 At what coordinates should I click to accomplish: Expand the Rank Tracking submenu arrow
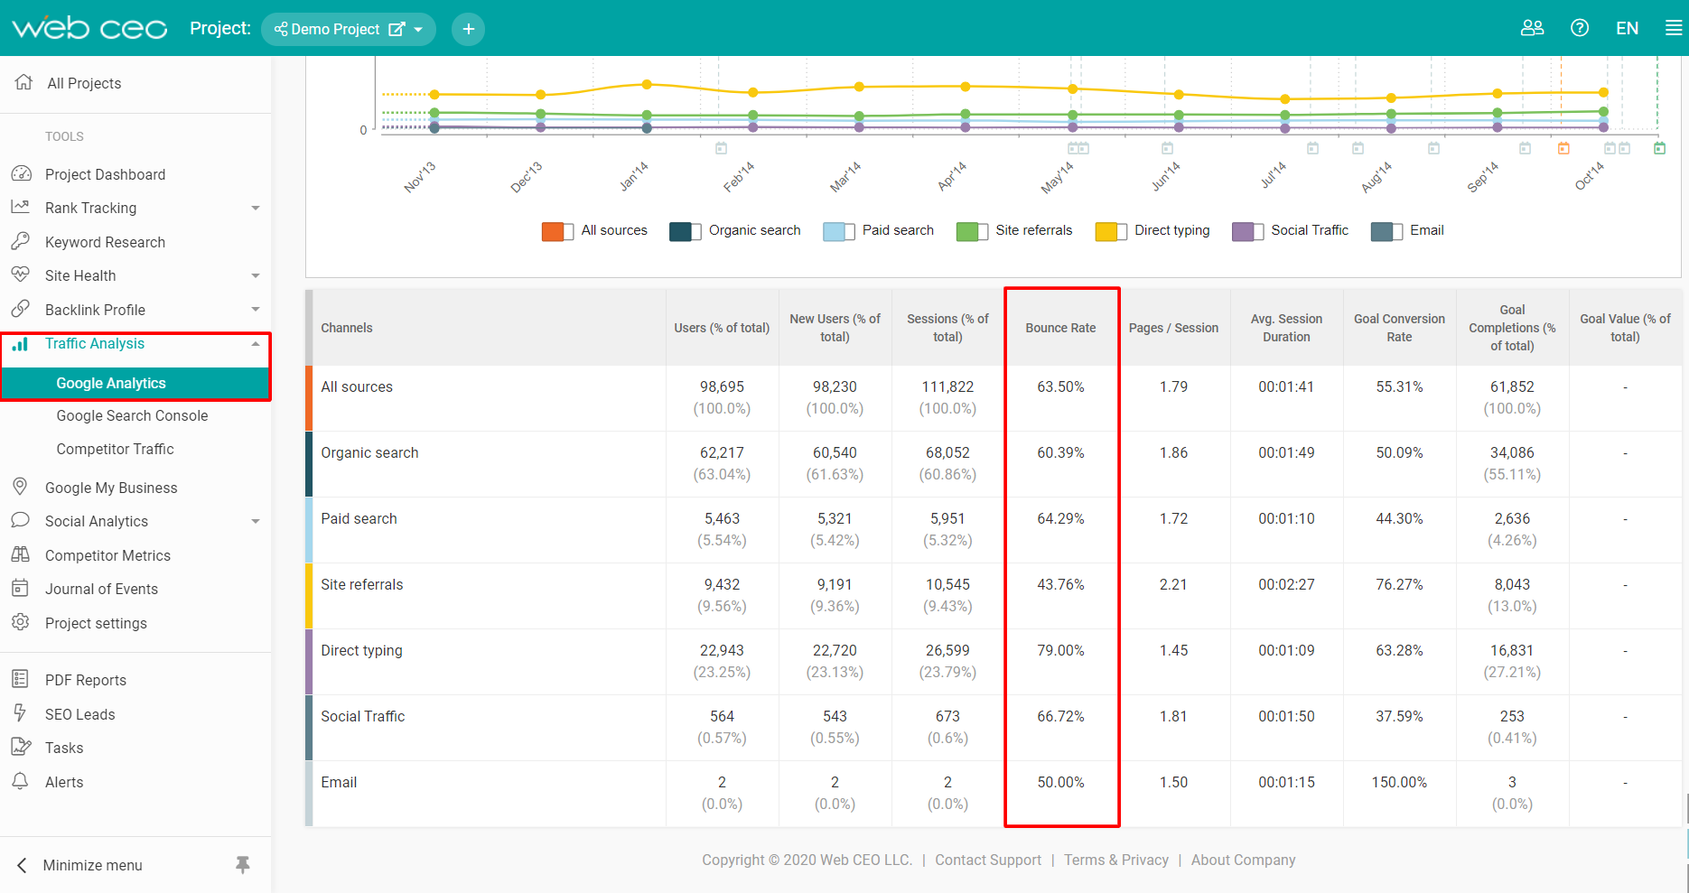click(256, 208)
